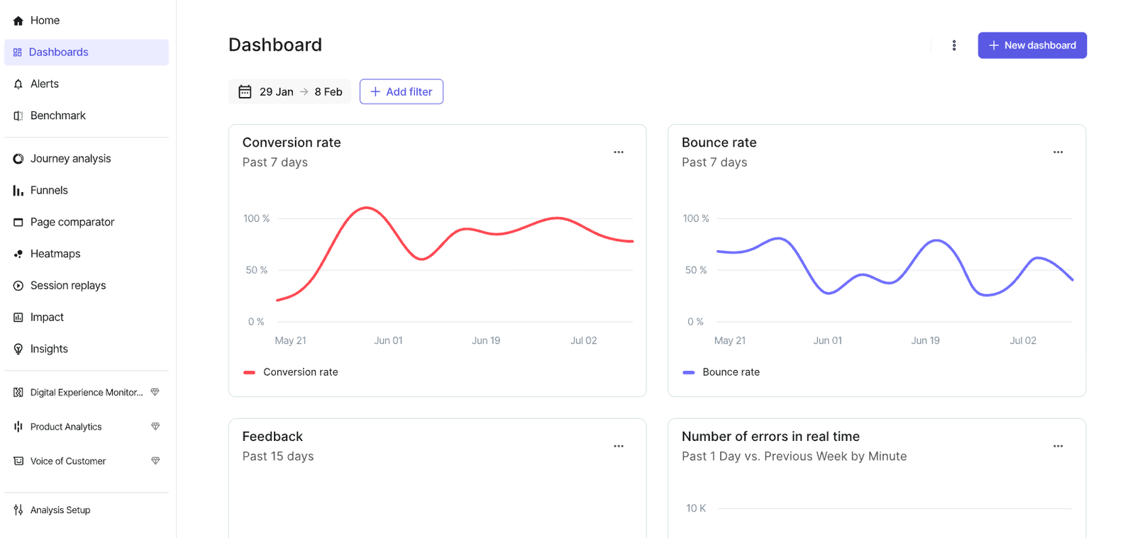Open the 29 Jan to 8 Feb date picker
Viewport: 1135px width, 538px height.
coord(290,92)
